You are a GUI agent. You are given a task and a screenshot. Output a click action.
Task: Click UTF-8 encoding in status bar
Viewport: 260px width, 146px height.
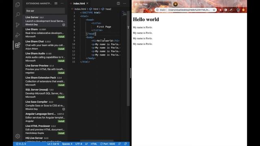point(79,144)
